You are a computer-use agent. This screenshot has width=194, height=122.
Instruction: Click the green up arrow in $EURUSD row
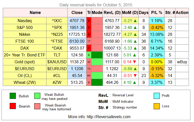coord(135,69)
